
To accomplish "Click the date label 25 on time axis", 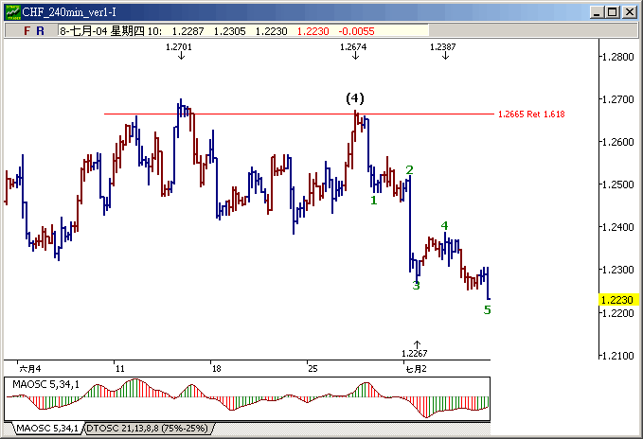I will coord(313,369).
